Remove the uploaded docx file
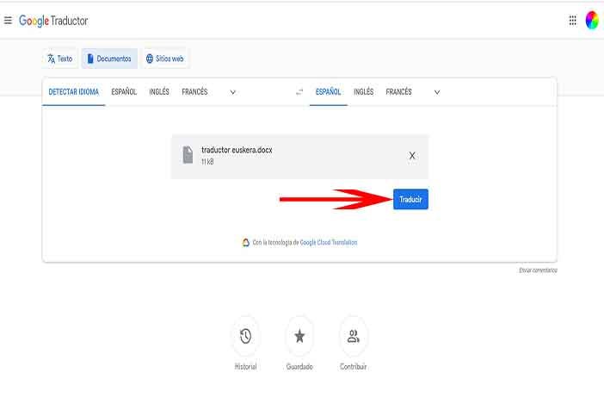Screen dimensions: 604x404 tap(412, 155)
